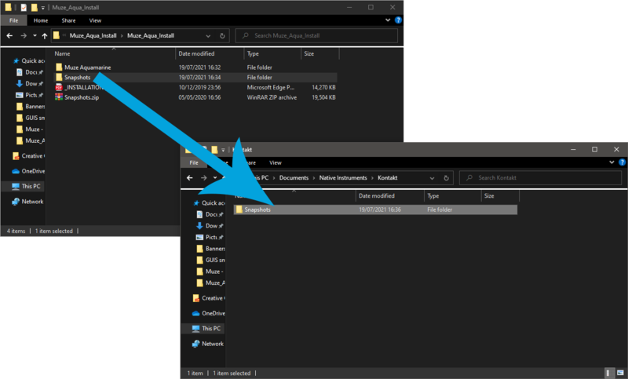628x379 pixels.
Task: Open the View tab in Kontakt window
Action: 276,162
